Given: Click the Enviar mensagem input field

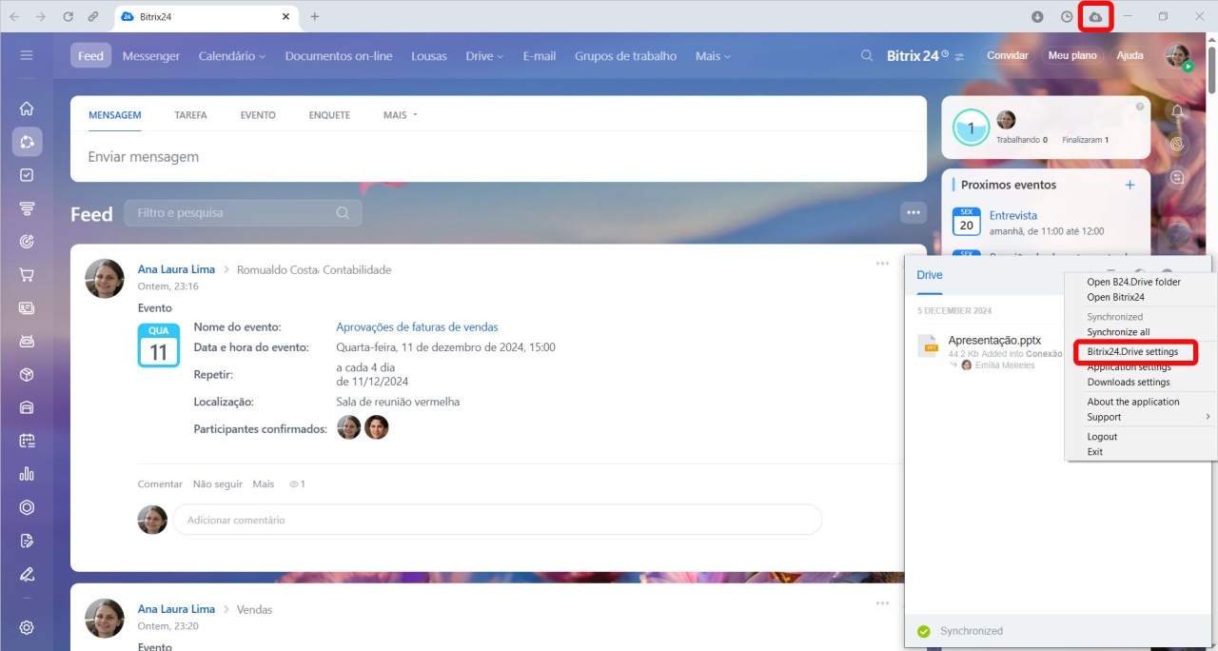Looking at the screenshot, I should [x=499, y=157].
